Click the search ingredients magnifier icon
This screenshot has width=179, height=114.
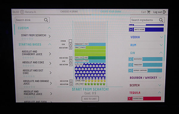tap(161, 20)
